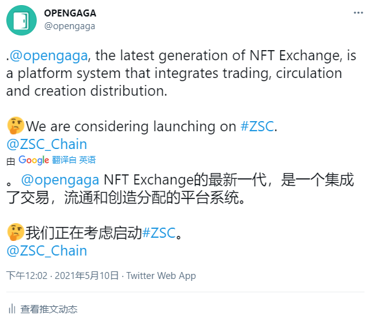
Task: Visit the @ZSC_Chain mention in translated tweet
Action: click(x=47, y=251)
